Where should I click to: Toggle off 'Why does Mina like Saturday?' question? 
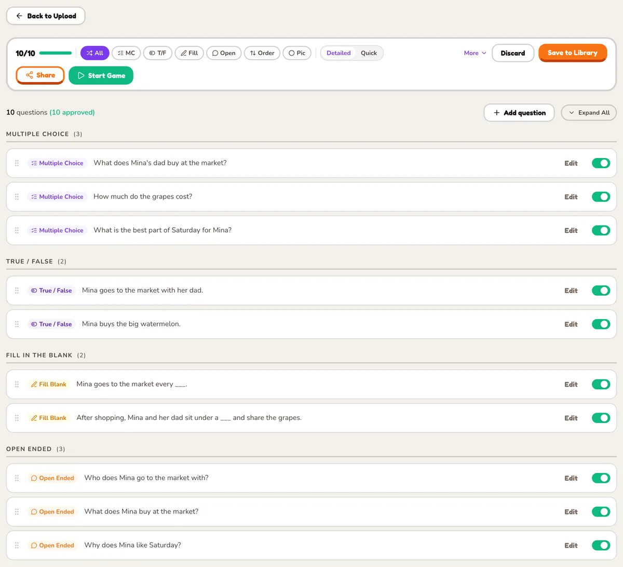pyautogui.click(x=601, y=545)
